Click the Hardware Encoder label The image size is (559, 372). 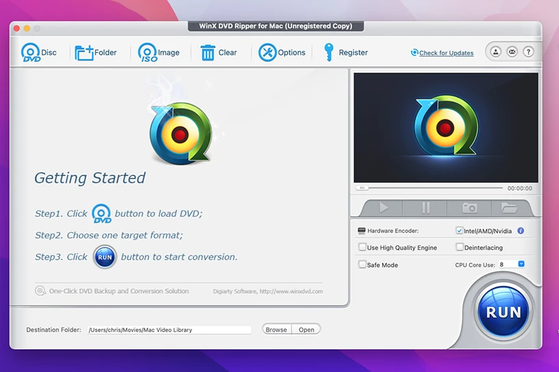tap(393, 231)
